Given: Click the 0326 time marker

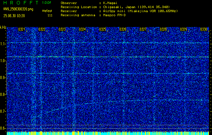Looking at the screenshot, I should [x=123, y=29].
